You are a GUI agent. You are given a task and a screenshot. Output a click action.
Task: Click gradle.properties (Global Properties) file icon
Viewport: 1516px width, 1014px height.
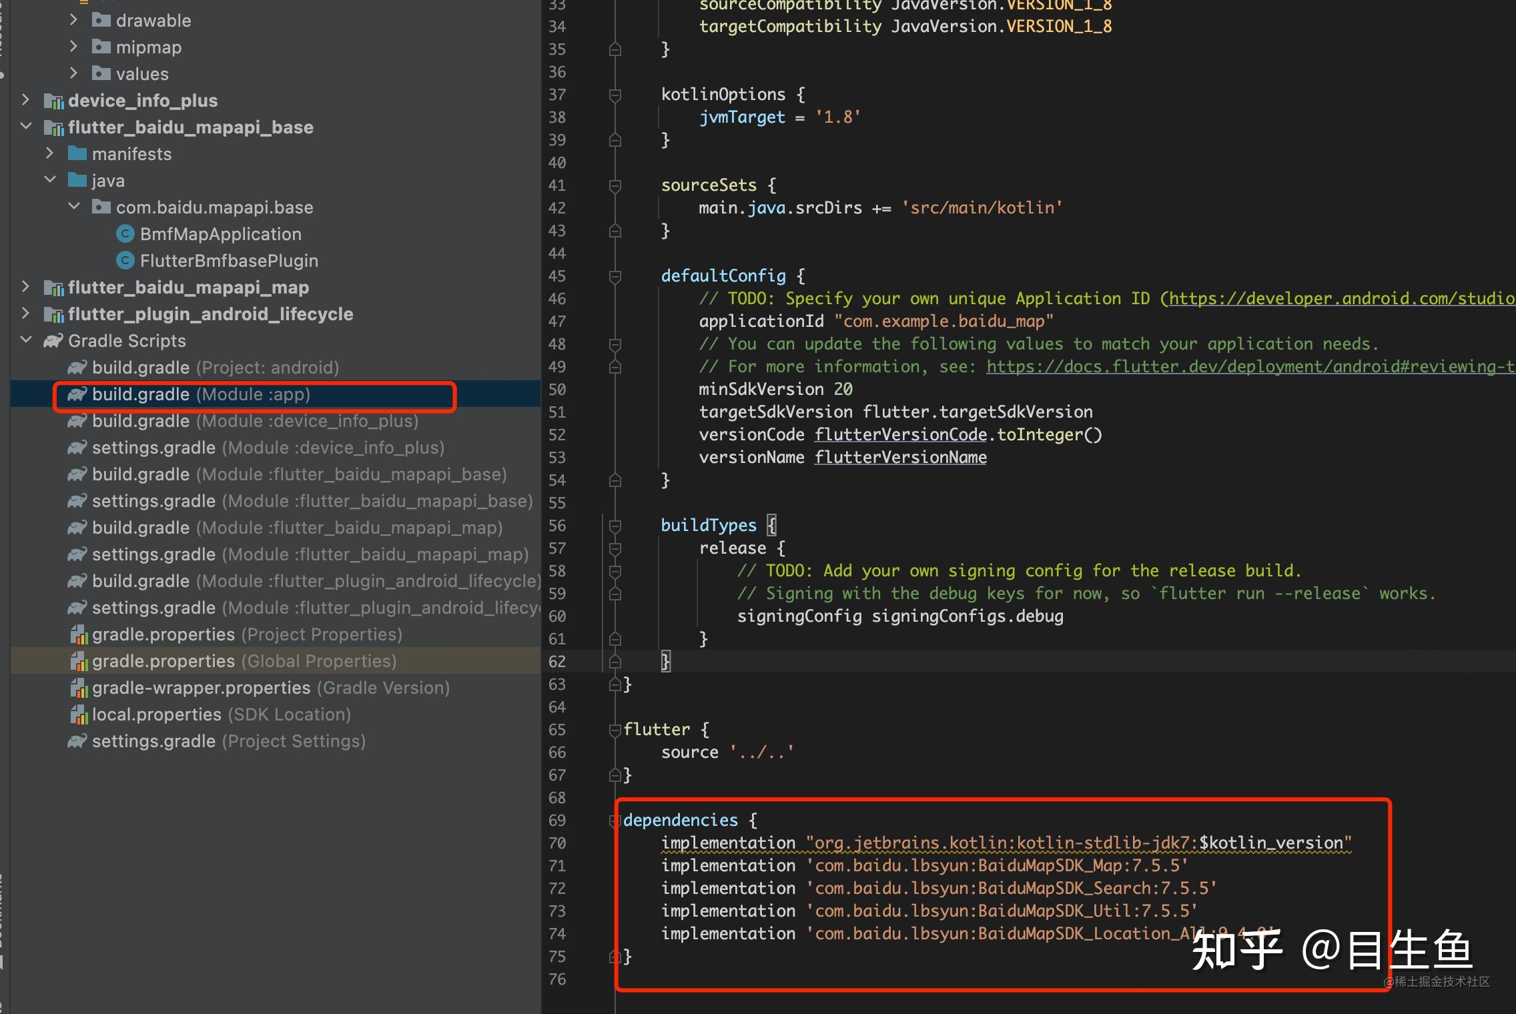click(79, 661)
